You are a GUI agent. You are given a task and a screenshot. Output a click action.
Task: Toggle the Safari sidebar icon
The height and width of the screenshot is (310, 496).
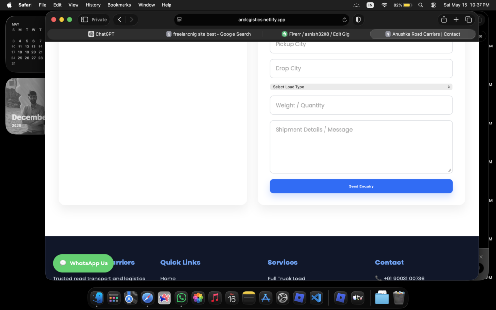click(84, 19)
